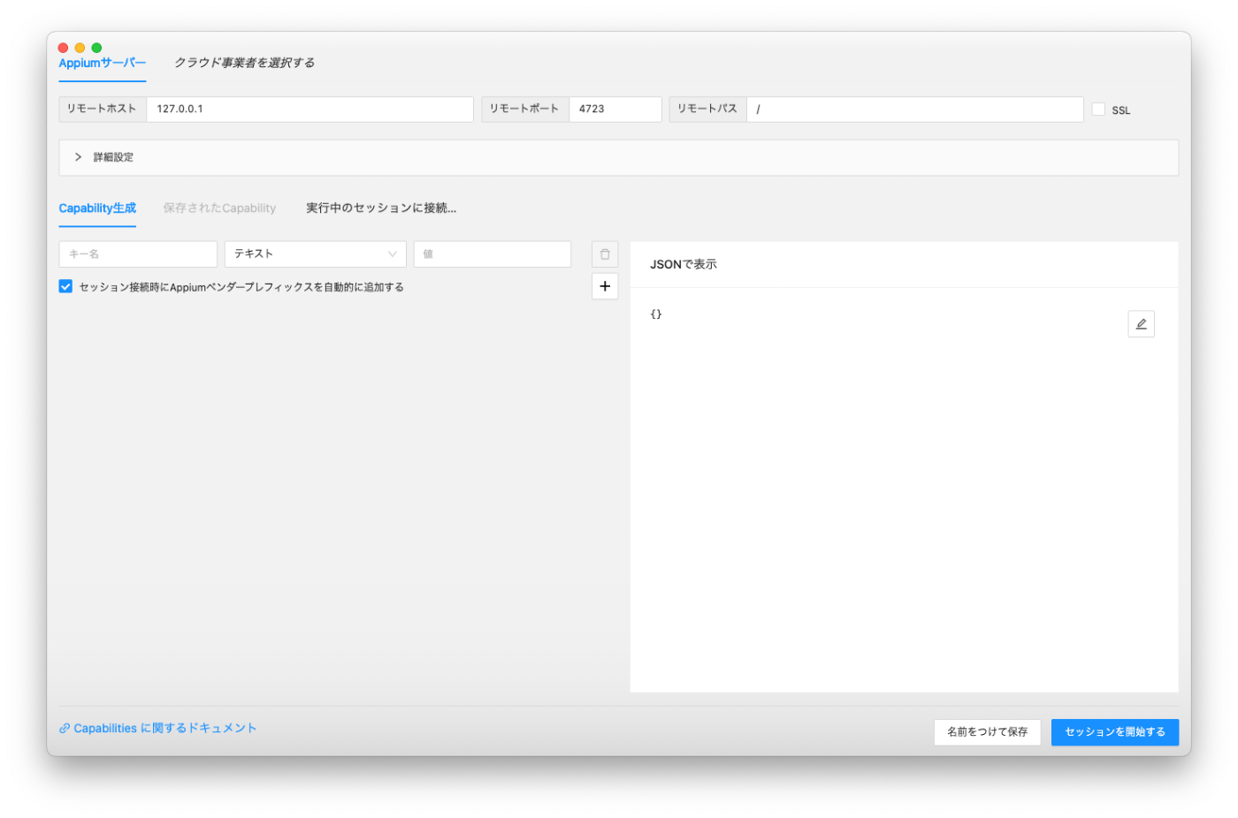This screenshot has width=1238, height=818.
Task: Click the pencil edit icon in JSON panel
Action: click(1141, 324)
